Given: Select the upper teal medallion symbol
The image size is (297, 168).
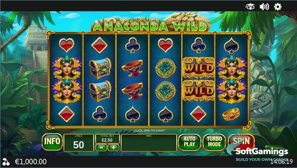Looking at the screenshot, I should pyautogui.click(x=165, y=68).
